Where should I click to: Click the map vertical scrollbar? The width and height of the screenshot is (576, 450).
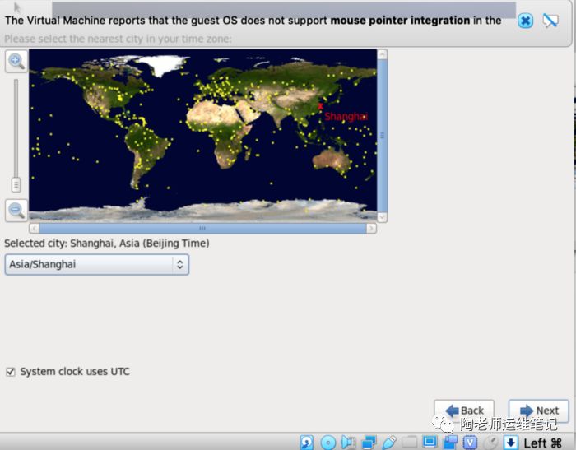point(382,136)
